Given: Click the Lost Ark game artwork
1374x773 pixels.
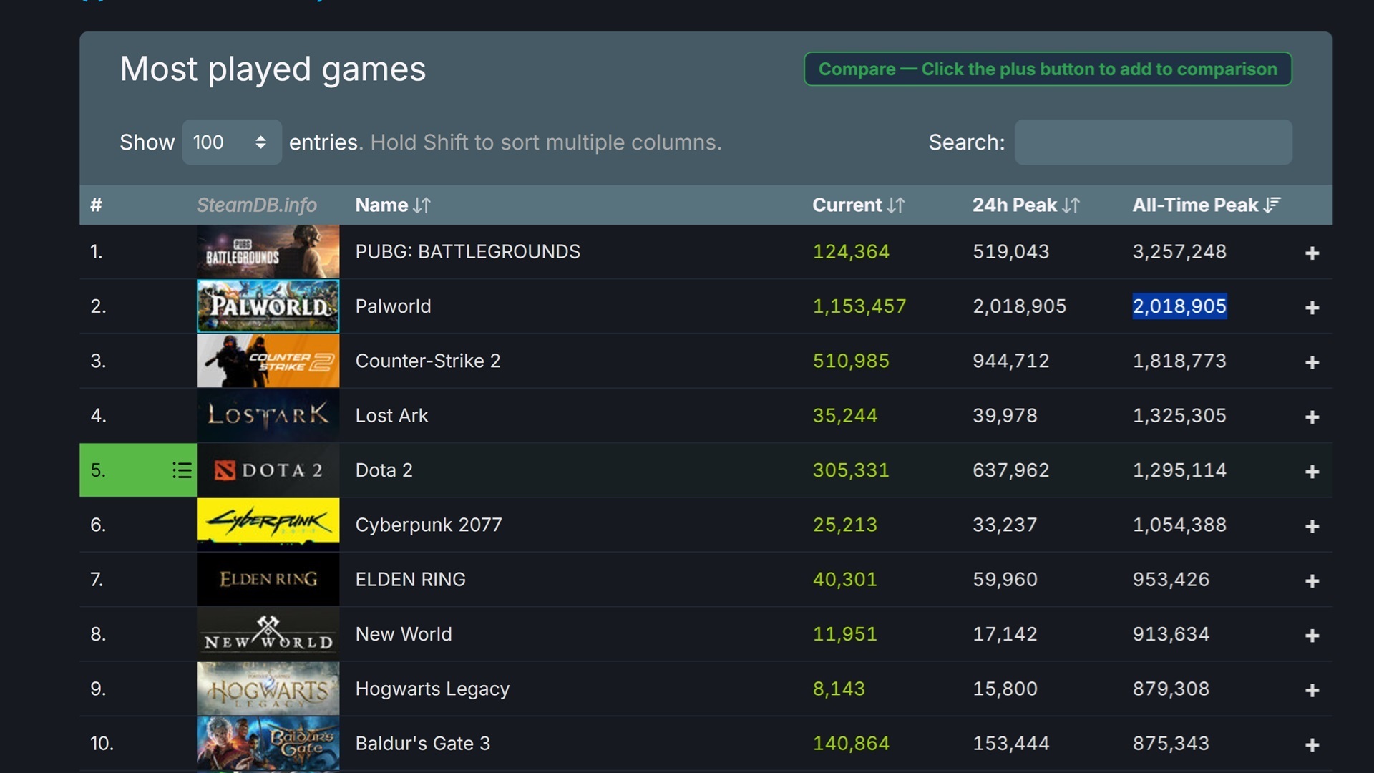Looking at the screenshot, I should click(268, 415).
